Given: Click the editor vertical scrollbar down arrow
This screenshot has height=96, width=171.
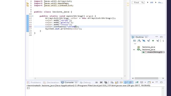Looking at the screenshot, I should (x=125, y=76).
